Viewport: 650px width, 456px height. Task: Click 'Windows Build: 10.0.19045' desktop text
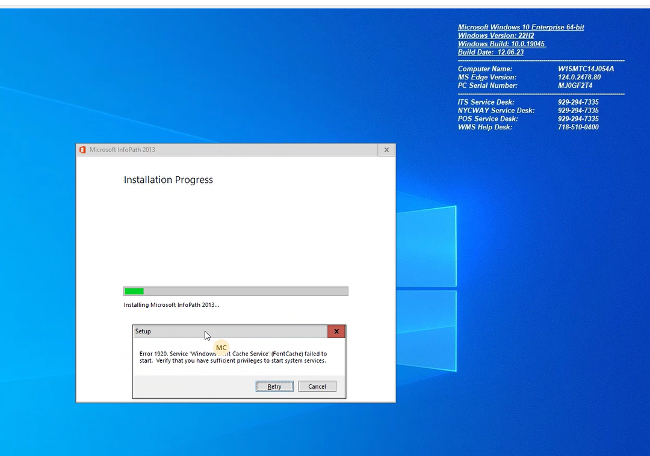coord(501,44)
